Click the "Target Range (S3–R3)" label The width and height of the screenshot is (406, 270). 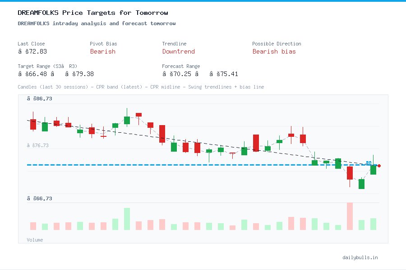click(x=47, y=66)
